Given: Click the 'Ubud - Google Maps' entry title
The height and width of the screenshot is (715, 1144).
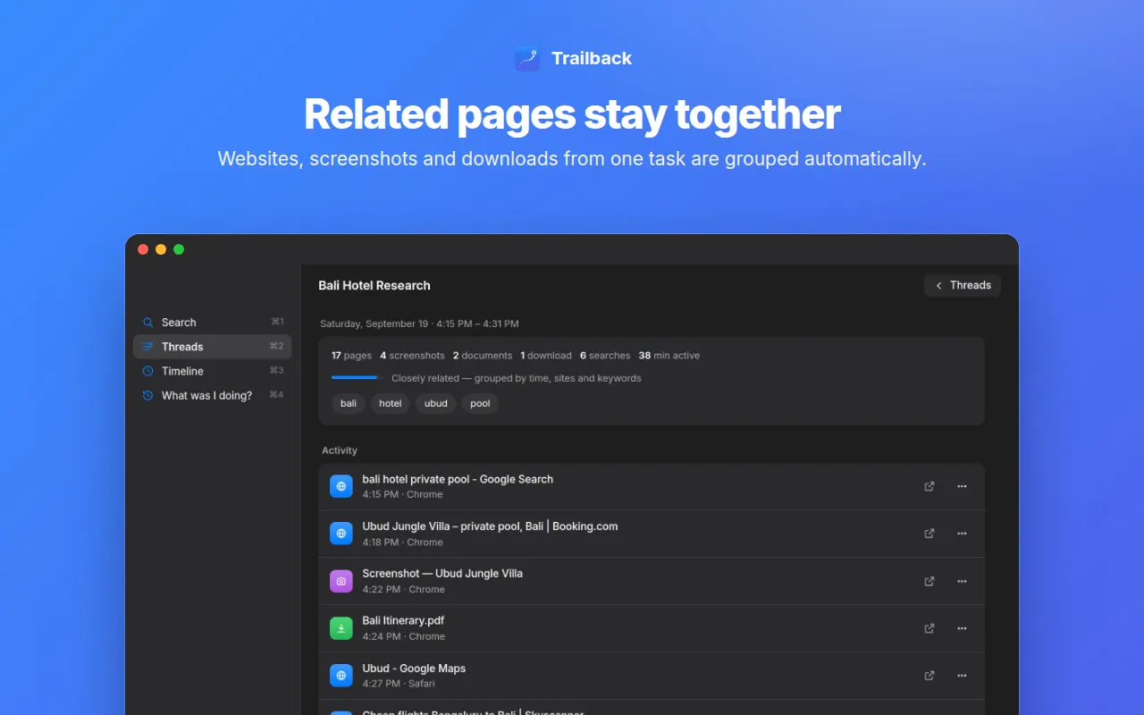Looking at the screenshot, I should 414,669.
